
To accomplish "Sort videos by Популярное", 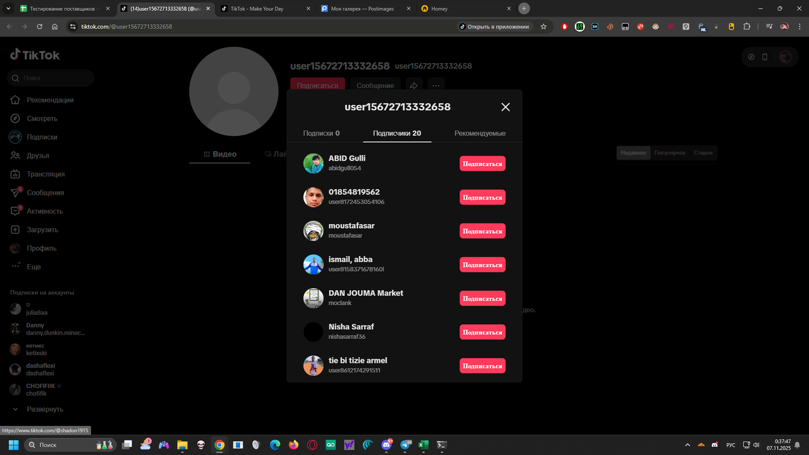I will coord(670,153).
